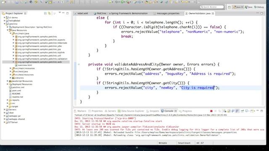Viewport: 269px width, 151px height.
Task: Select the README file
Action: 16,94
